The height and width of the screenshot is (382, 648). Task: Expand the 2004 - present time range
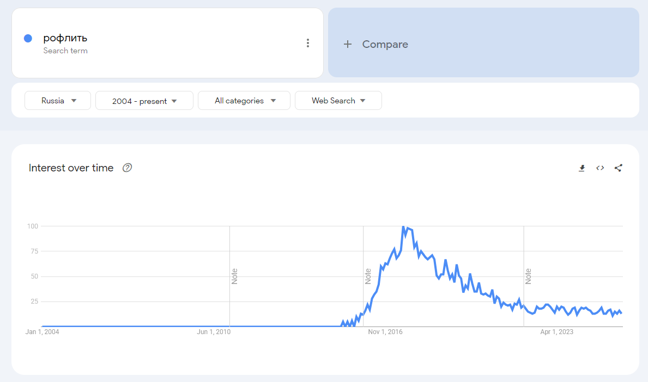[x=144, y=101]
